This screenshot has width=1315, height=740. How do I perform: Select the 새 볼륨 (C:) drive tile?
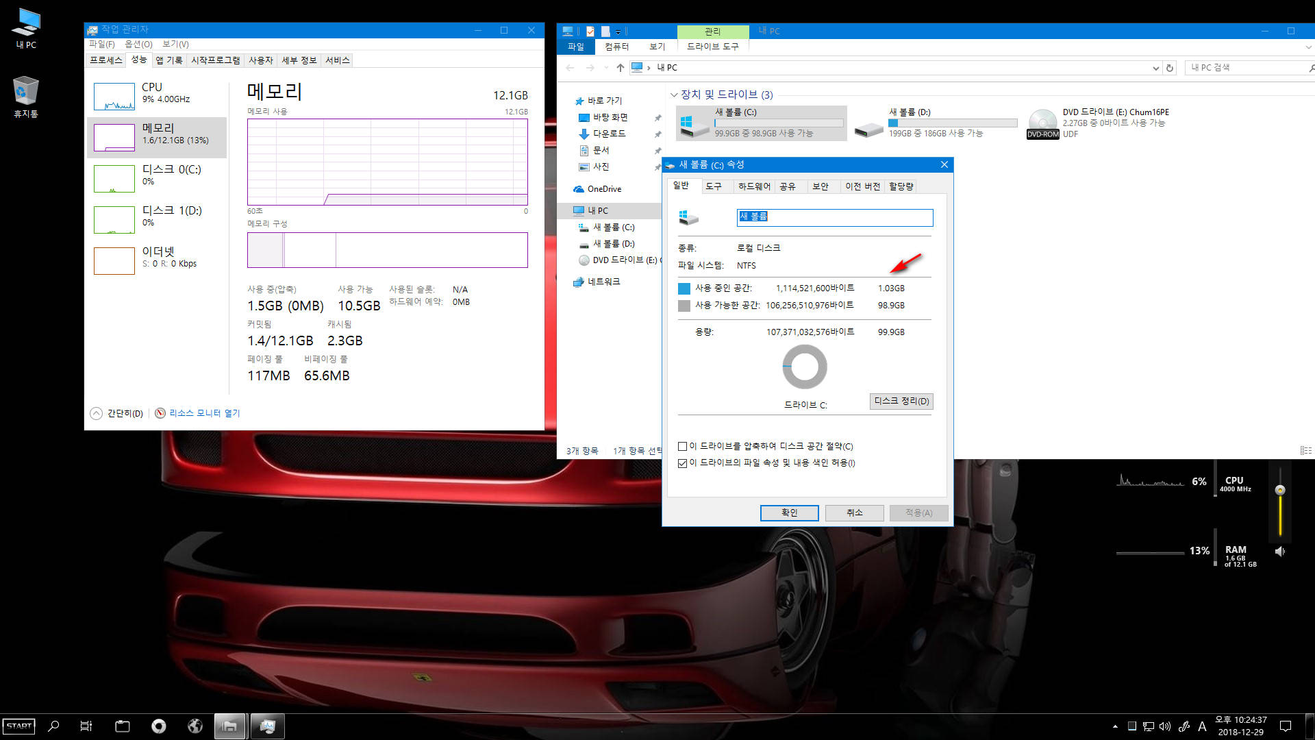[762, 123]
